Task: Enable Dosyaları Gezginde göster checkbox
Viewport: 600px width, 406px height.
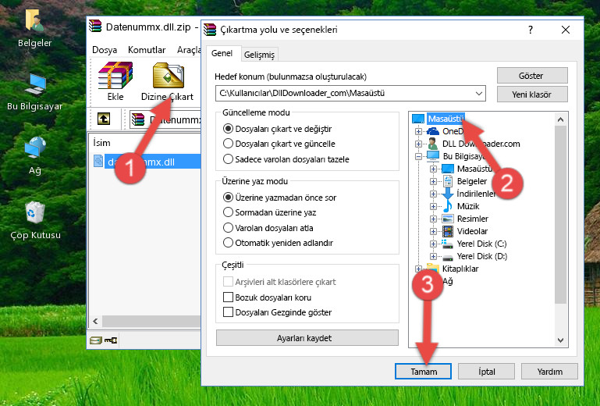Action: [x=228, y=312]
